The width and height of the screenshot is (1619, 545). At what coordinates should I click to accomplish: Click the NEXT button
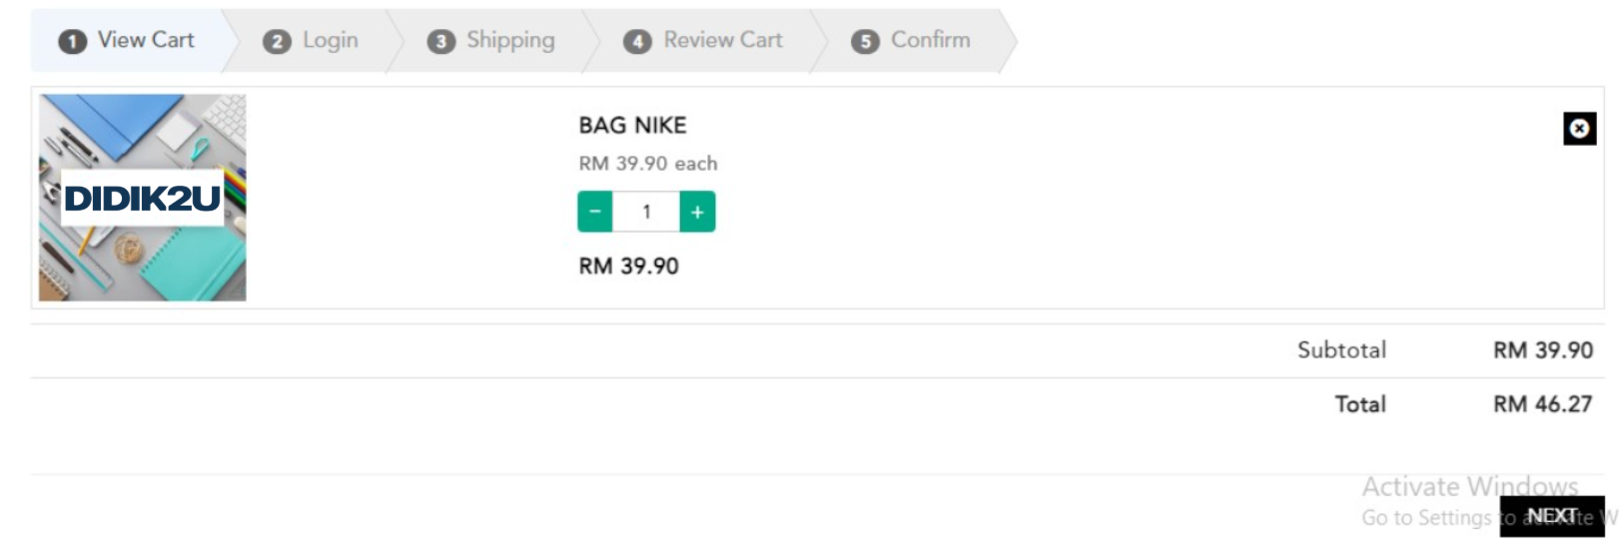(1552, 516)
